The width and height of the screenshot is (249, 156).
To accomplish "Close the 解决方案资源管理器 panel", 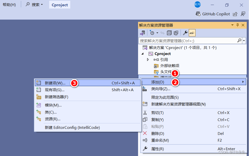I will [x=243, y=25].
